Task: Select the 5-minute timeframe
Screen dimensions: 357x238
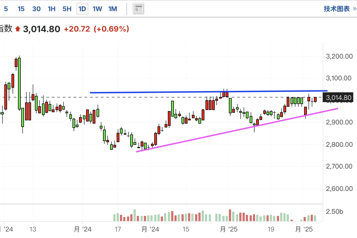Action: [6, 9]
